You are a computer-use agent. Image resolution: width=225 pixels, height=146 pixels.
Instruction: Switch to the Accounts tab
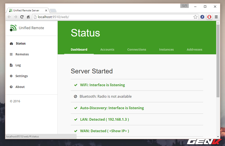pos(107,49)
